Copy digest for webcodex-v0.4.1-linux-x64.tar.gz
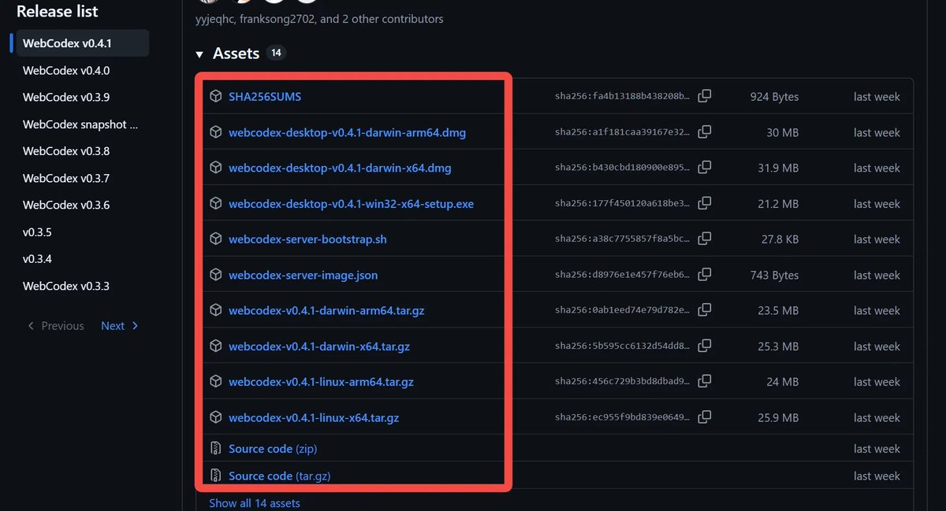The width and height of the screenshot is (946, 511). [x=705, y=417]
